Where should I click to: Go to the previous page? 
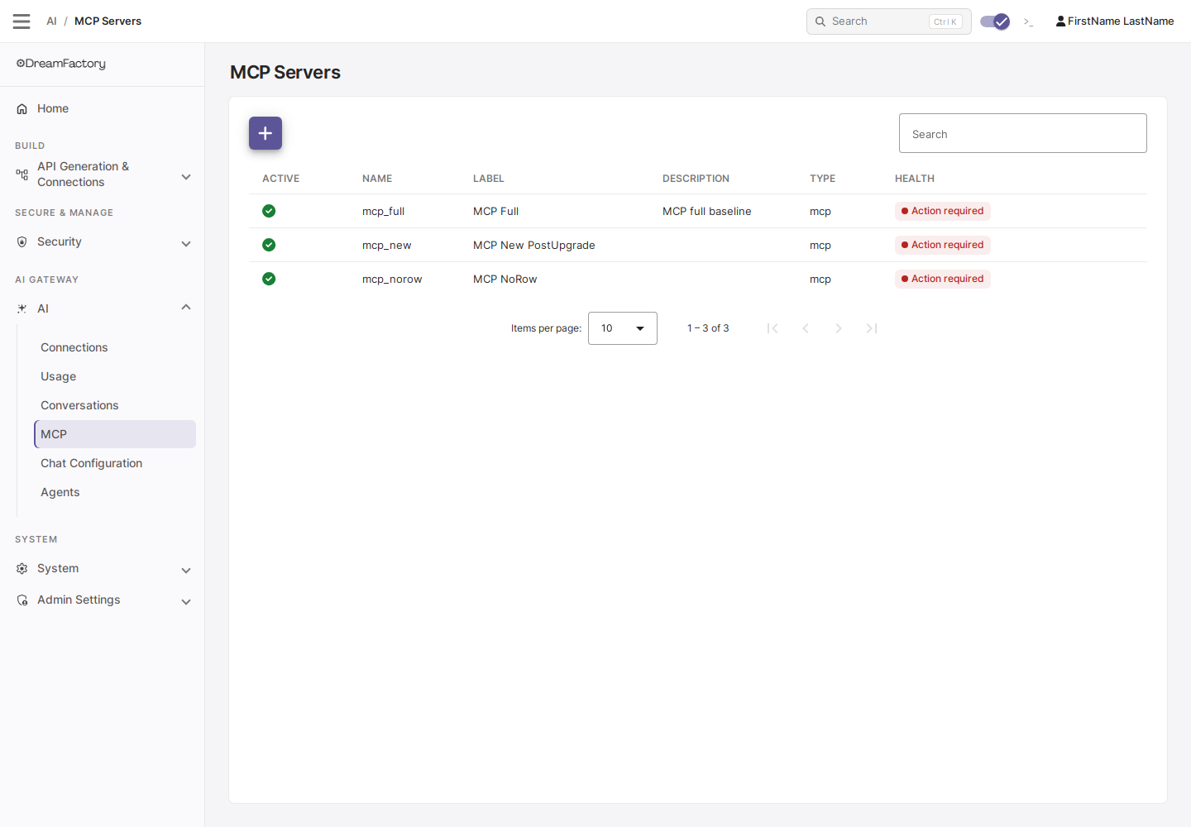pos(806,328)
